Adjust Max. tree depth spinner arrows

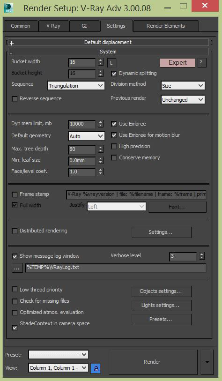pos(101,149)
